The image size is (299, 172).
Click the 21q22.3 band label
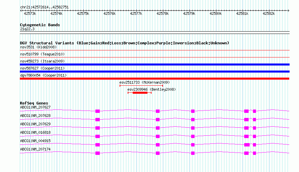27,29
